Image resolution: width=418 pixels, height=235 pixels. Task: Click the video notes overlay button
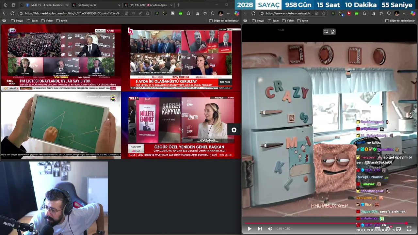[332, 32]
